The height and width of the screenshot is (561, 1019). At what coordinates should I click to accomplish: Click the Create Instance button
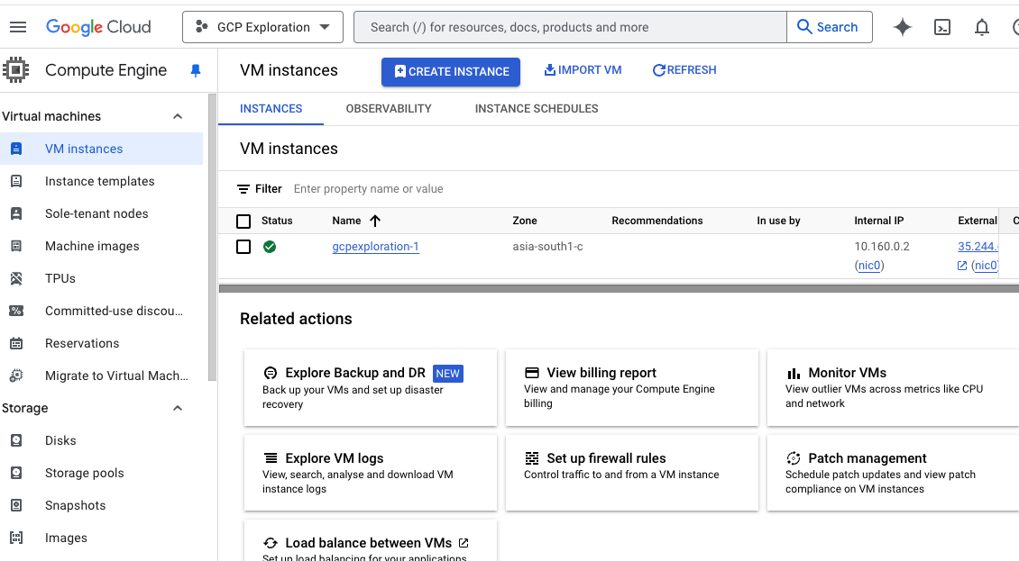451,71
